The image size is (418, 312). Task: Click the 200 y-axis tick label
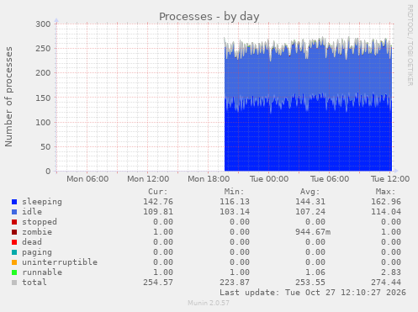[x=43, y=73]
